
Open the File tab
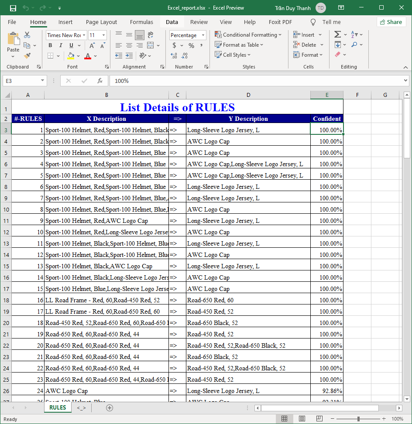(x=12, y=22)
